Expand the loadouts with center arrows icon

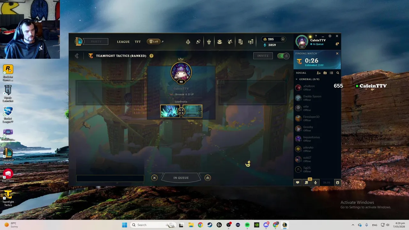pyautogui.click(x=181, y=111)
